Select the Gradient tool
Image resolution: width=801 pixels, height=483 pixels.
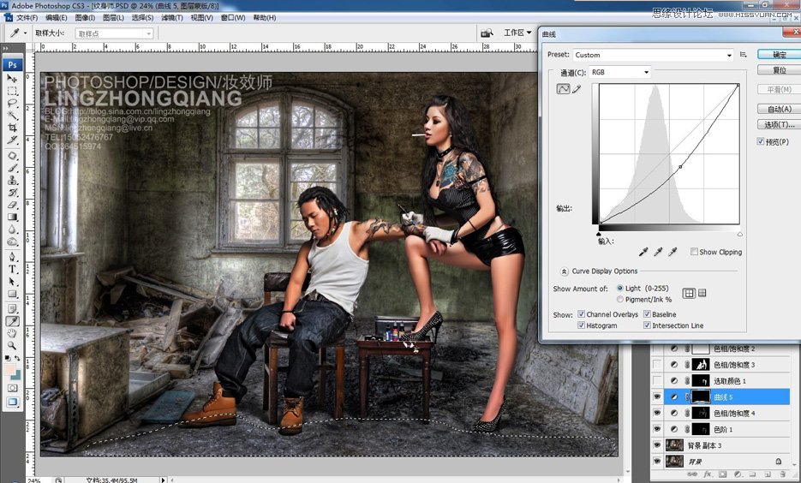point(12,217)
